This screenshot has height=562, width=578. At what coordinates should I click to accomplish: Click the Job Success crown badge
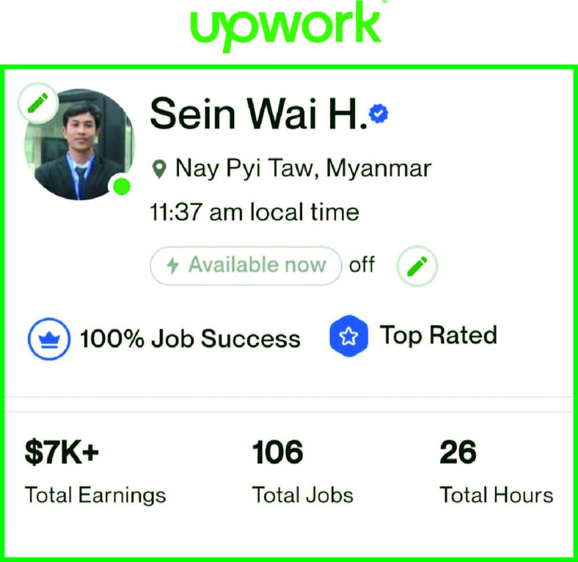pyautogui.click(x=49, y=338)
